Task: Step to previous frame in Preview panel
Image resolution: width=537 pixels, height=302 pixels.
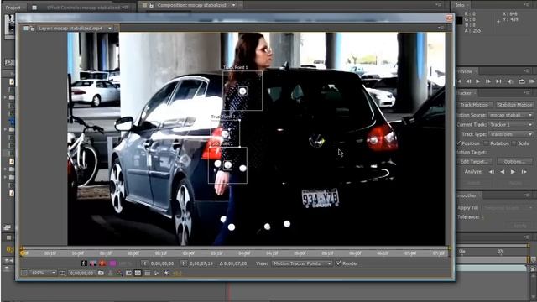Action: [x=468, y=81]
